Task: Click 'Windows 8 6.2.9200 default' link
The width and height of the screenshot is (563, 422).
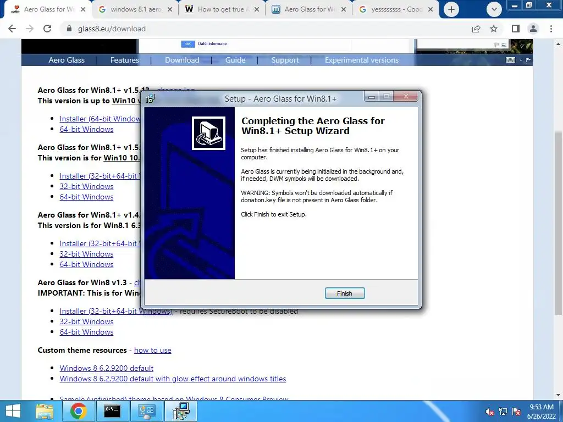Action: point(106,368)
